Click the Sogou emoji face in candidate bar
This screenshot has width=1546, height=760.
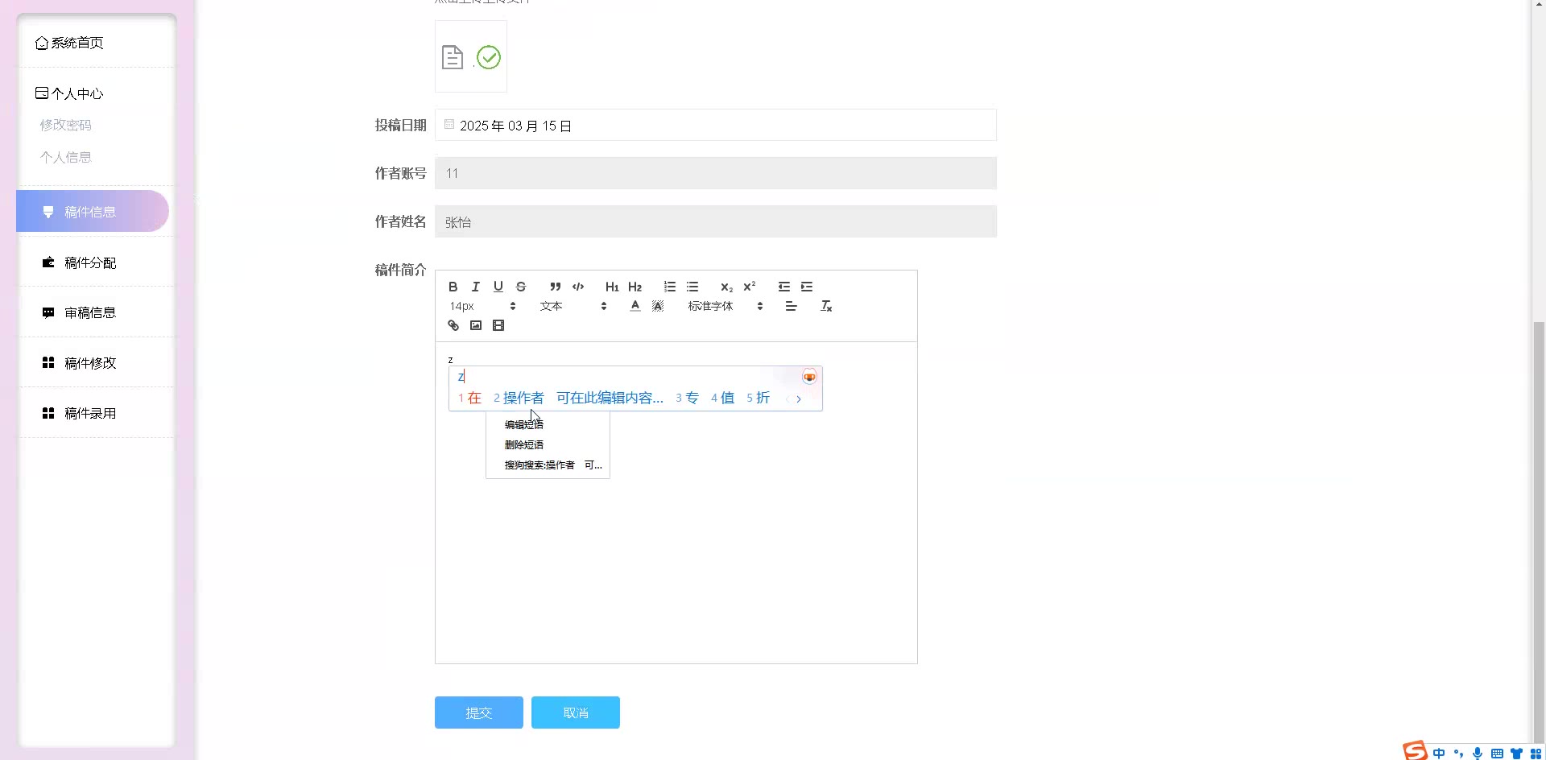(x=809, y=377)
